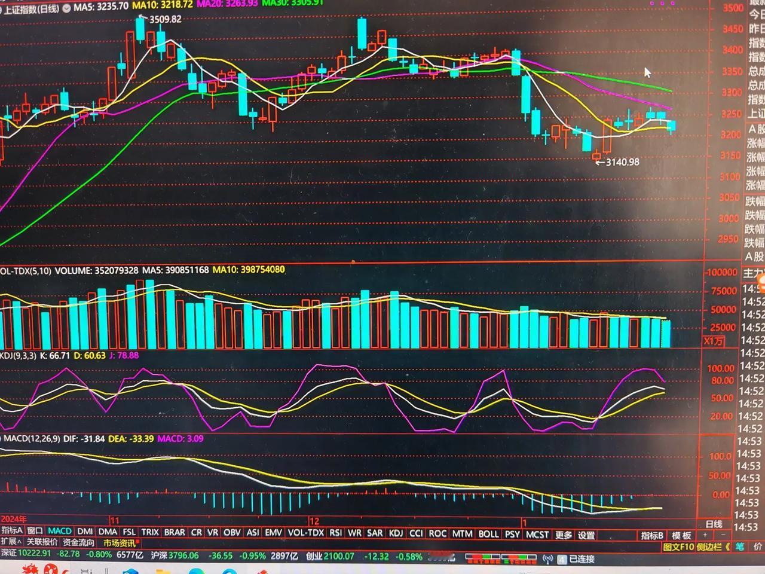Collapse the 侧边栏 sidebar toggle

713,546
